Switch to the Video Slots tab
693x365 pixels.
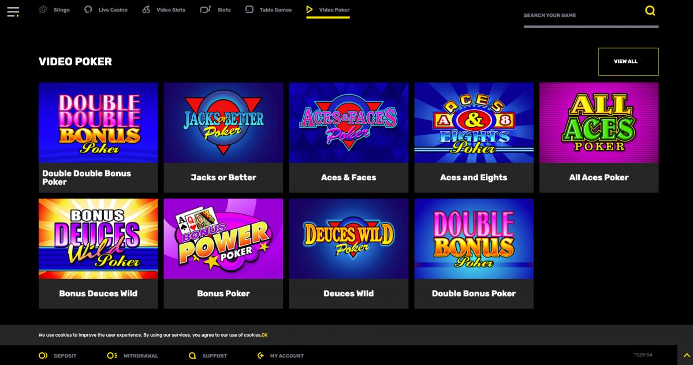tap(171, 10)
